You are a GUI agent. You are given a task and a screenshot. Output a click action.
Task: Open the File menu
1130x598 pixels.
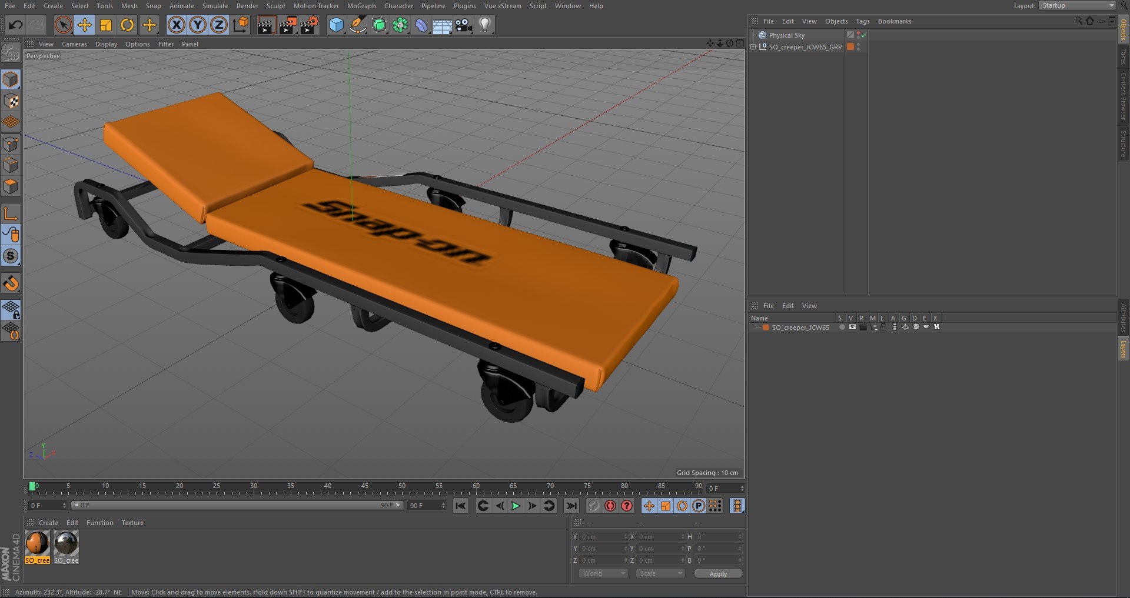pos(10,6)
